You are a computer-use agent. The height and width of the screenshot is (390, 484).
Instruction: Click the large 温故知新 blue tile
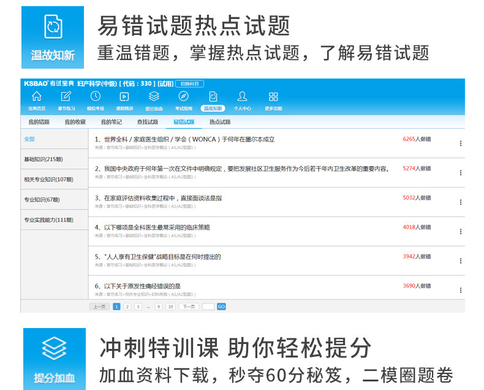[x=53, y=37]
